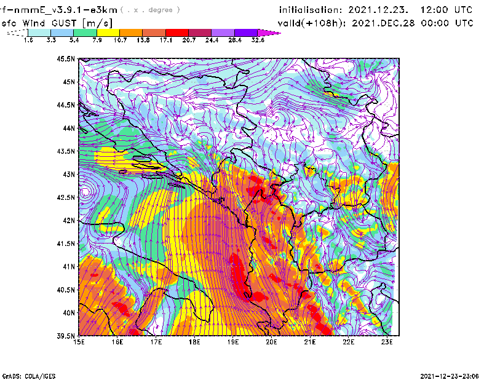Click the "valid(+108h): 2021.DEC.28 00:00 UTC" text
Screen dimensions: 492x380
click(x=376, y=23)
